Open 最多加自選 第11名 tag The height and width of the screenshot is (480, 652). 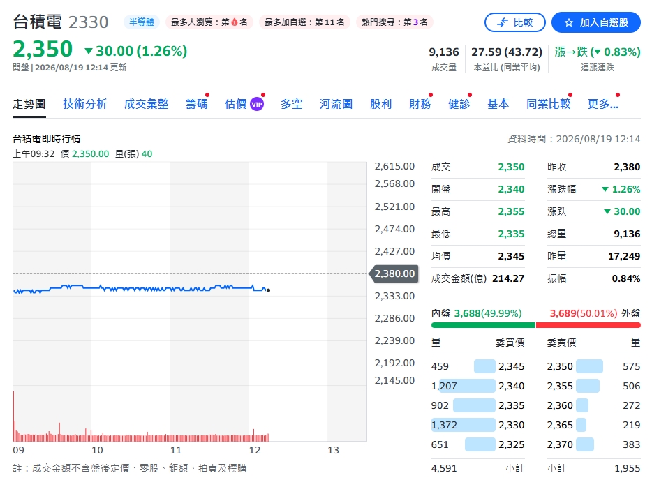[x=304, y=22]
